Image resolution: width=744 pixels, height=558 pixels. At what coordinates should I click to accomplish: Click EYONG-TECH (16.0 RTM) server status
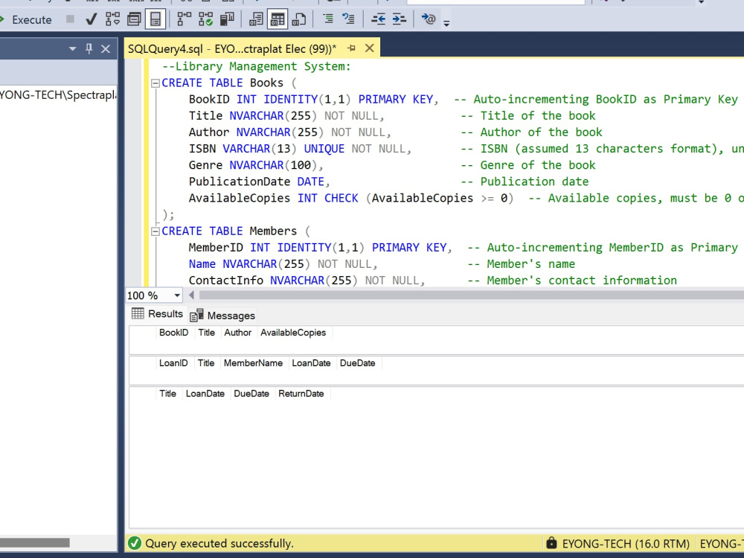626,543
